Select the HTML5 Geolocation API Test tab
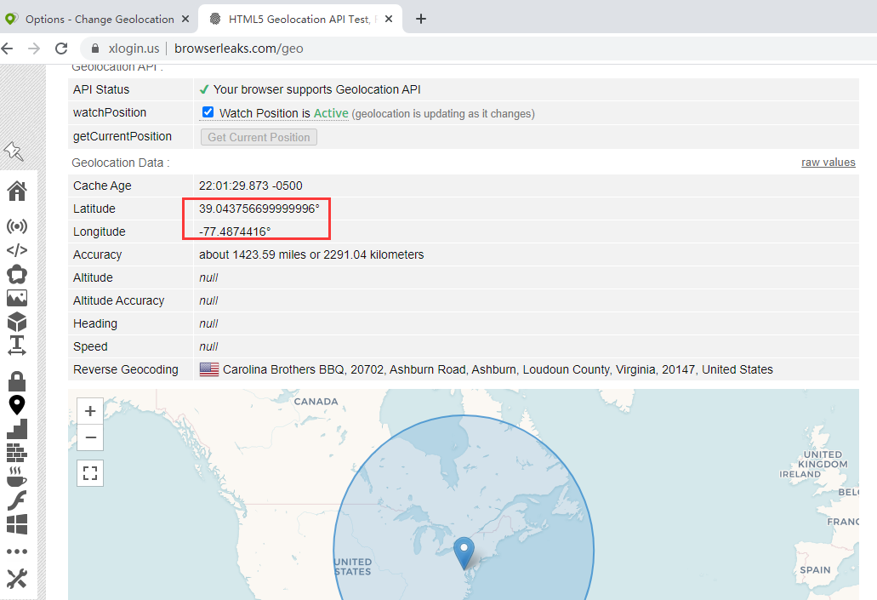Viewport: 877px width, 600px height. pos(299,19)
